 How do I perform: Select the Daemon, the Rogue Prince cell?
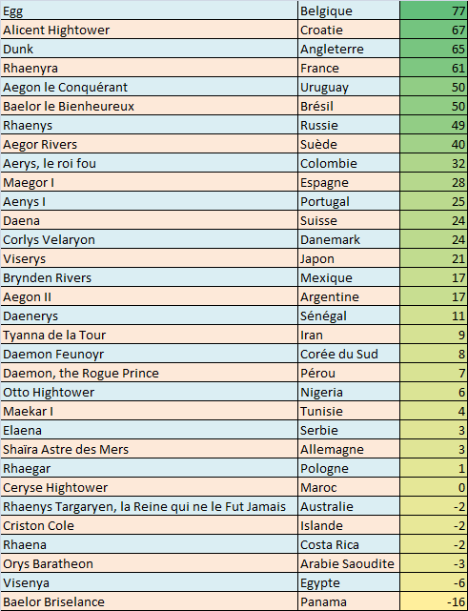tap(150, 374)
